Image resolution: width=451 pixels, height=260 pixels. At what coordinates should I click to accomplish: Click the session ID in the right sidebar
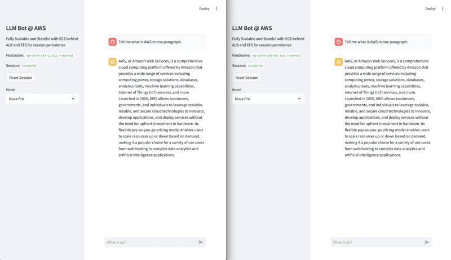pos(255,66)
